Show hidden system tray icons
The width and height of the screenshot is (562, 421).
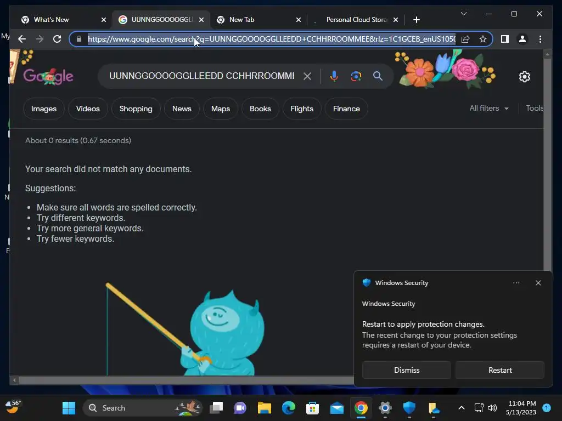click(x=462, y=408)
